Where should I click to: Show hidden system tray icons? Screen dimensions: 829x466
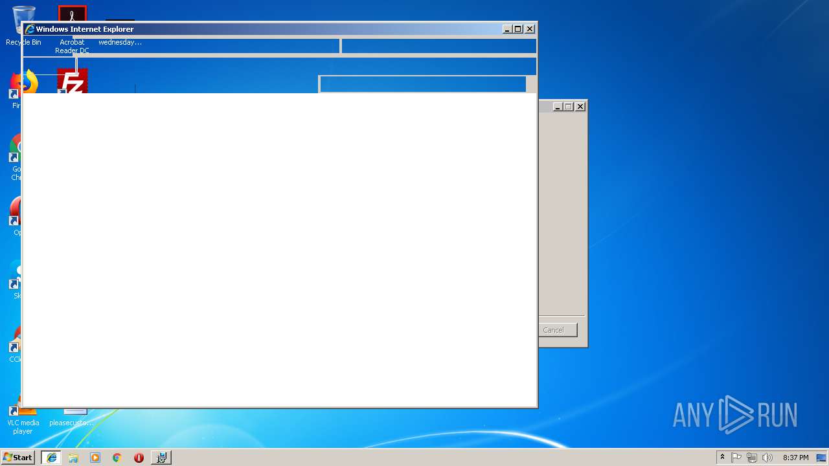click(722, 458)
